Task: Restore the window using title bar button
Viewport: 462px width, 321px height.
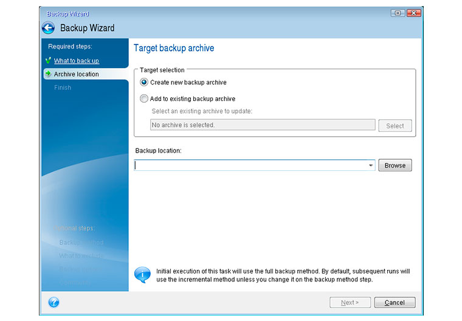Action: click(398, 13)
